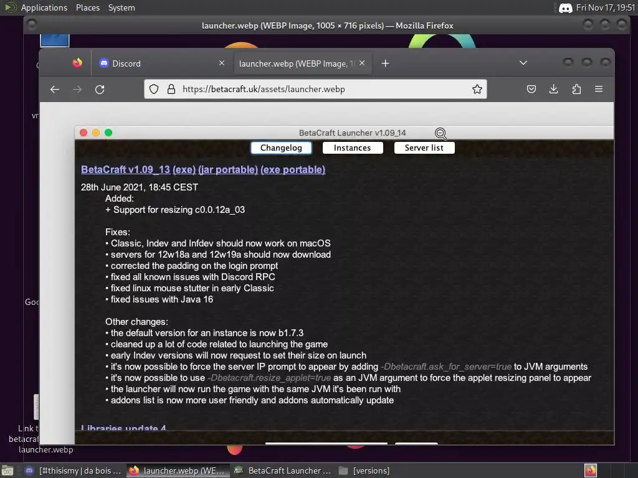This screenshot has height=478, width=638.
Task: Open the Firefox hamburger application menu
Action: [599, 89]
